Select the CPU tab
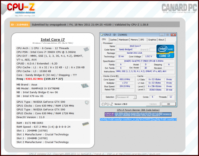Viewport: 199px width, 156px height. [104, 39]
